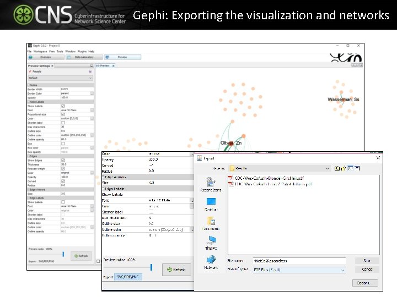Switch to the Overview tab
This screenshot has width=397, height=297.
click(x=46, y=57)
